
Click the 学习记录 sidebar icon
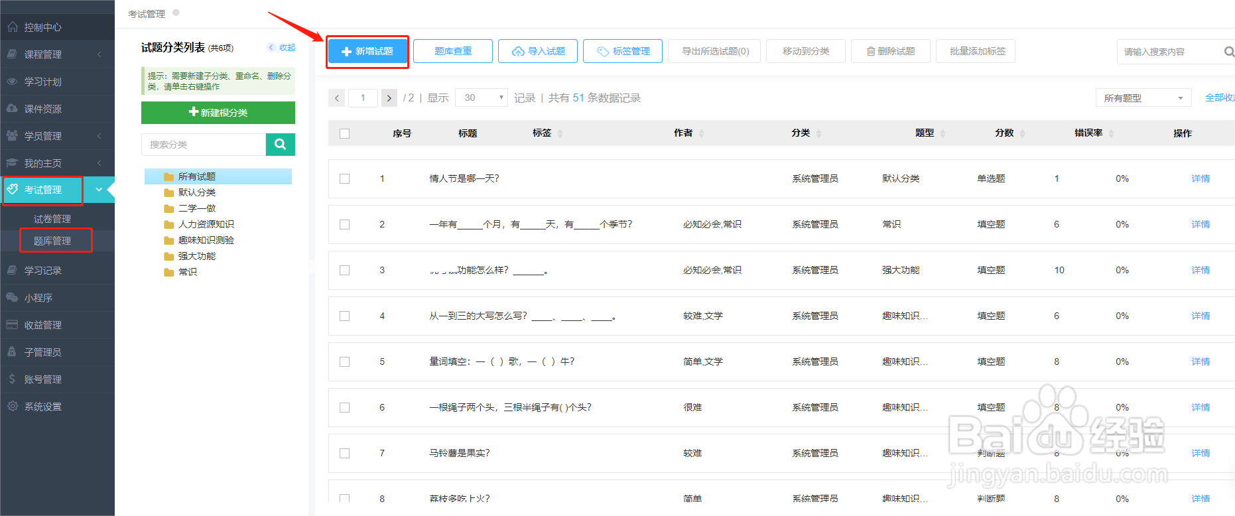pos(13,270)
